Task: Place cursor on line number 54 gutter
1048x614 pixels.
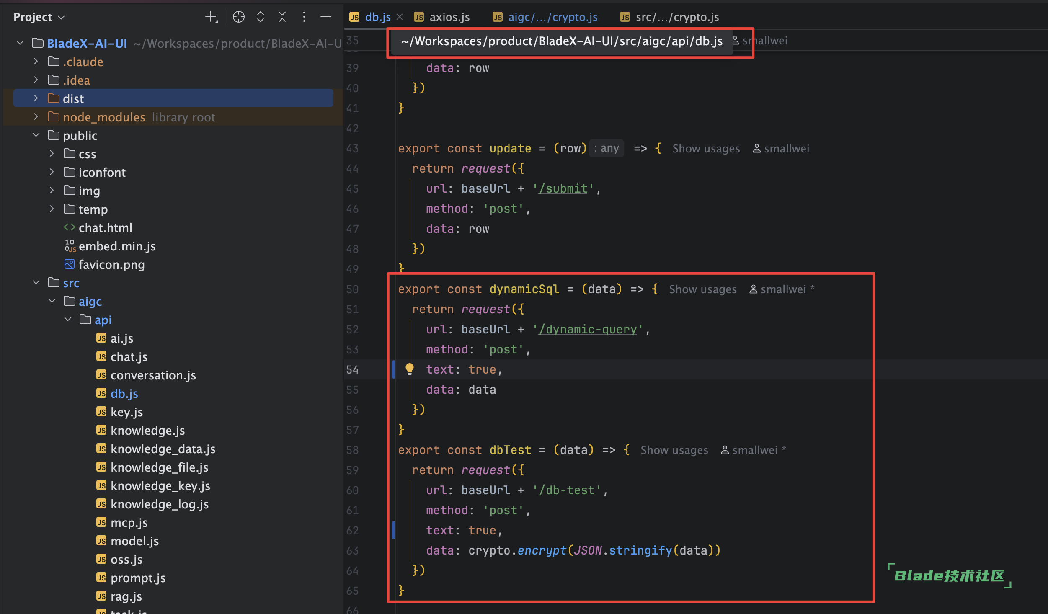Action: point(352,370)
